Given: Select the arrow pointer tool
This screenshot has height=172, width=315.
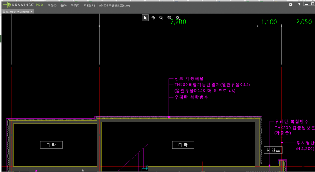Looking at the screenshot, I should (x=145, y=18).
